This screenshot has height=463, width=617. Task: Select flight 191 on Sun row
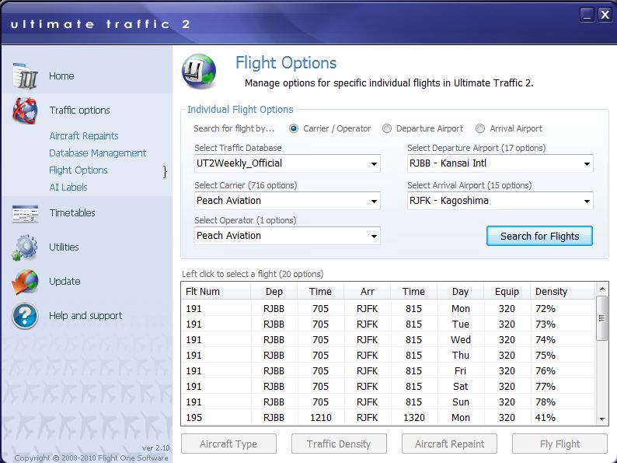pos(389,402)
